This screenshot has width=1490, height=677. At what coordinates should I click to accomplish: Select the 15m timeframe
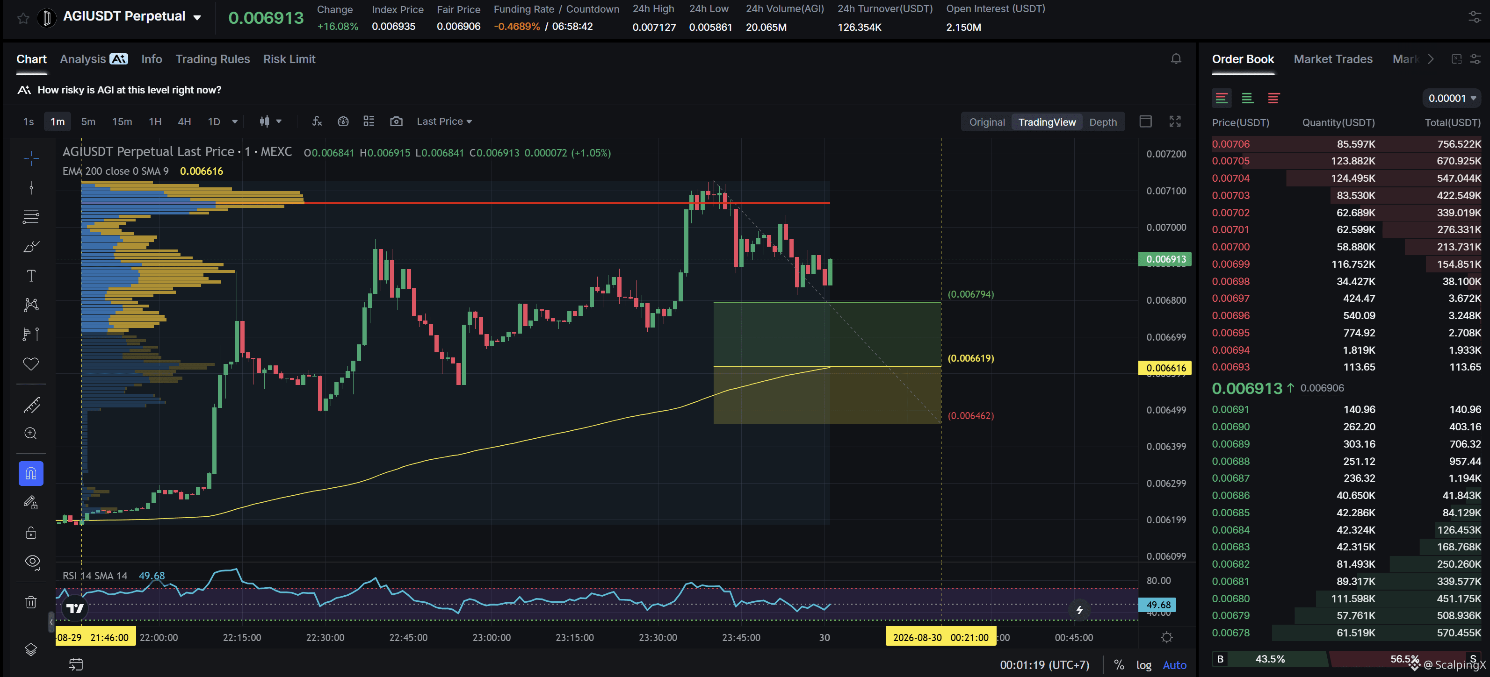[122, 121]
